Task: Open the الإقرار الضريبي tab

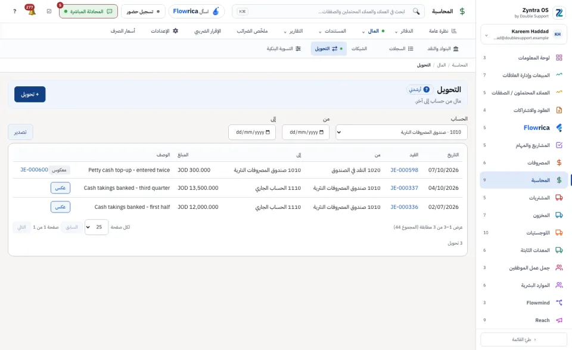Action: pyautogui.click(x=207, y=31)
